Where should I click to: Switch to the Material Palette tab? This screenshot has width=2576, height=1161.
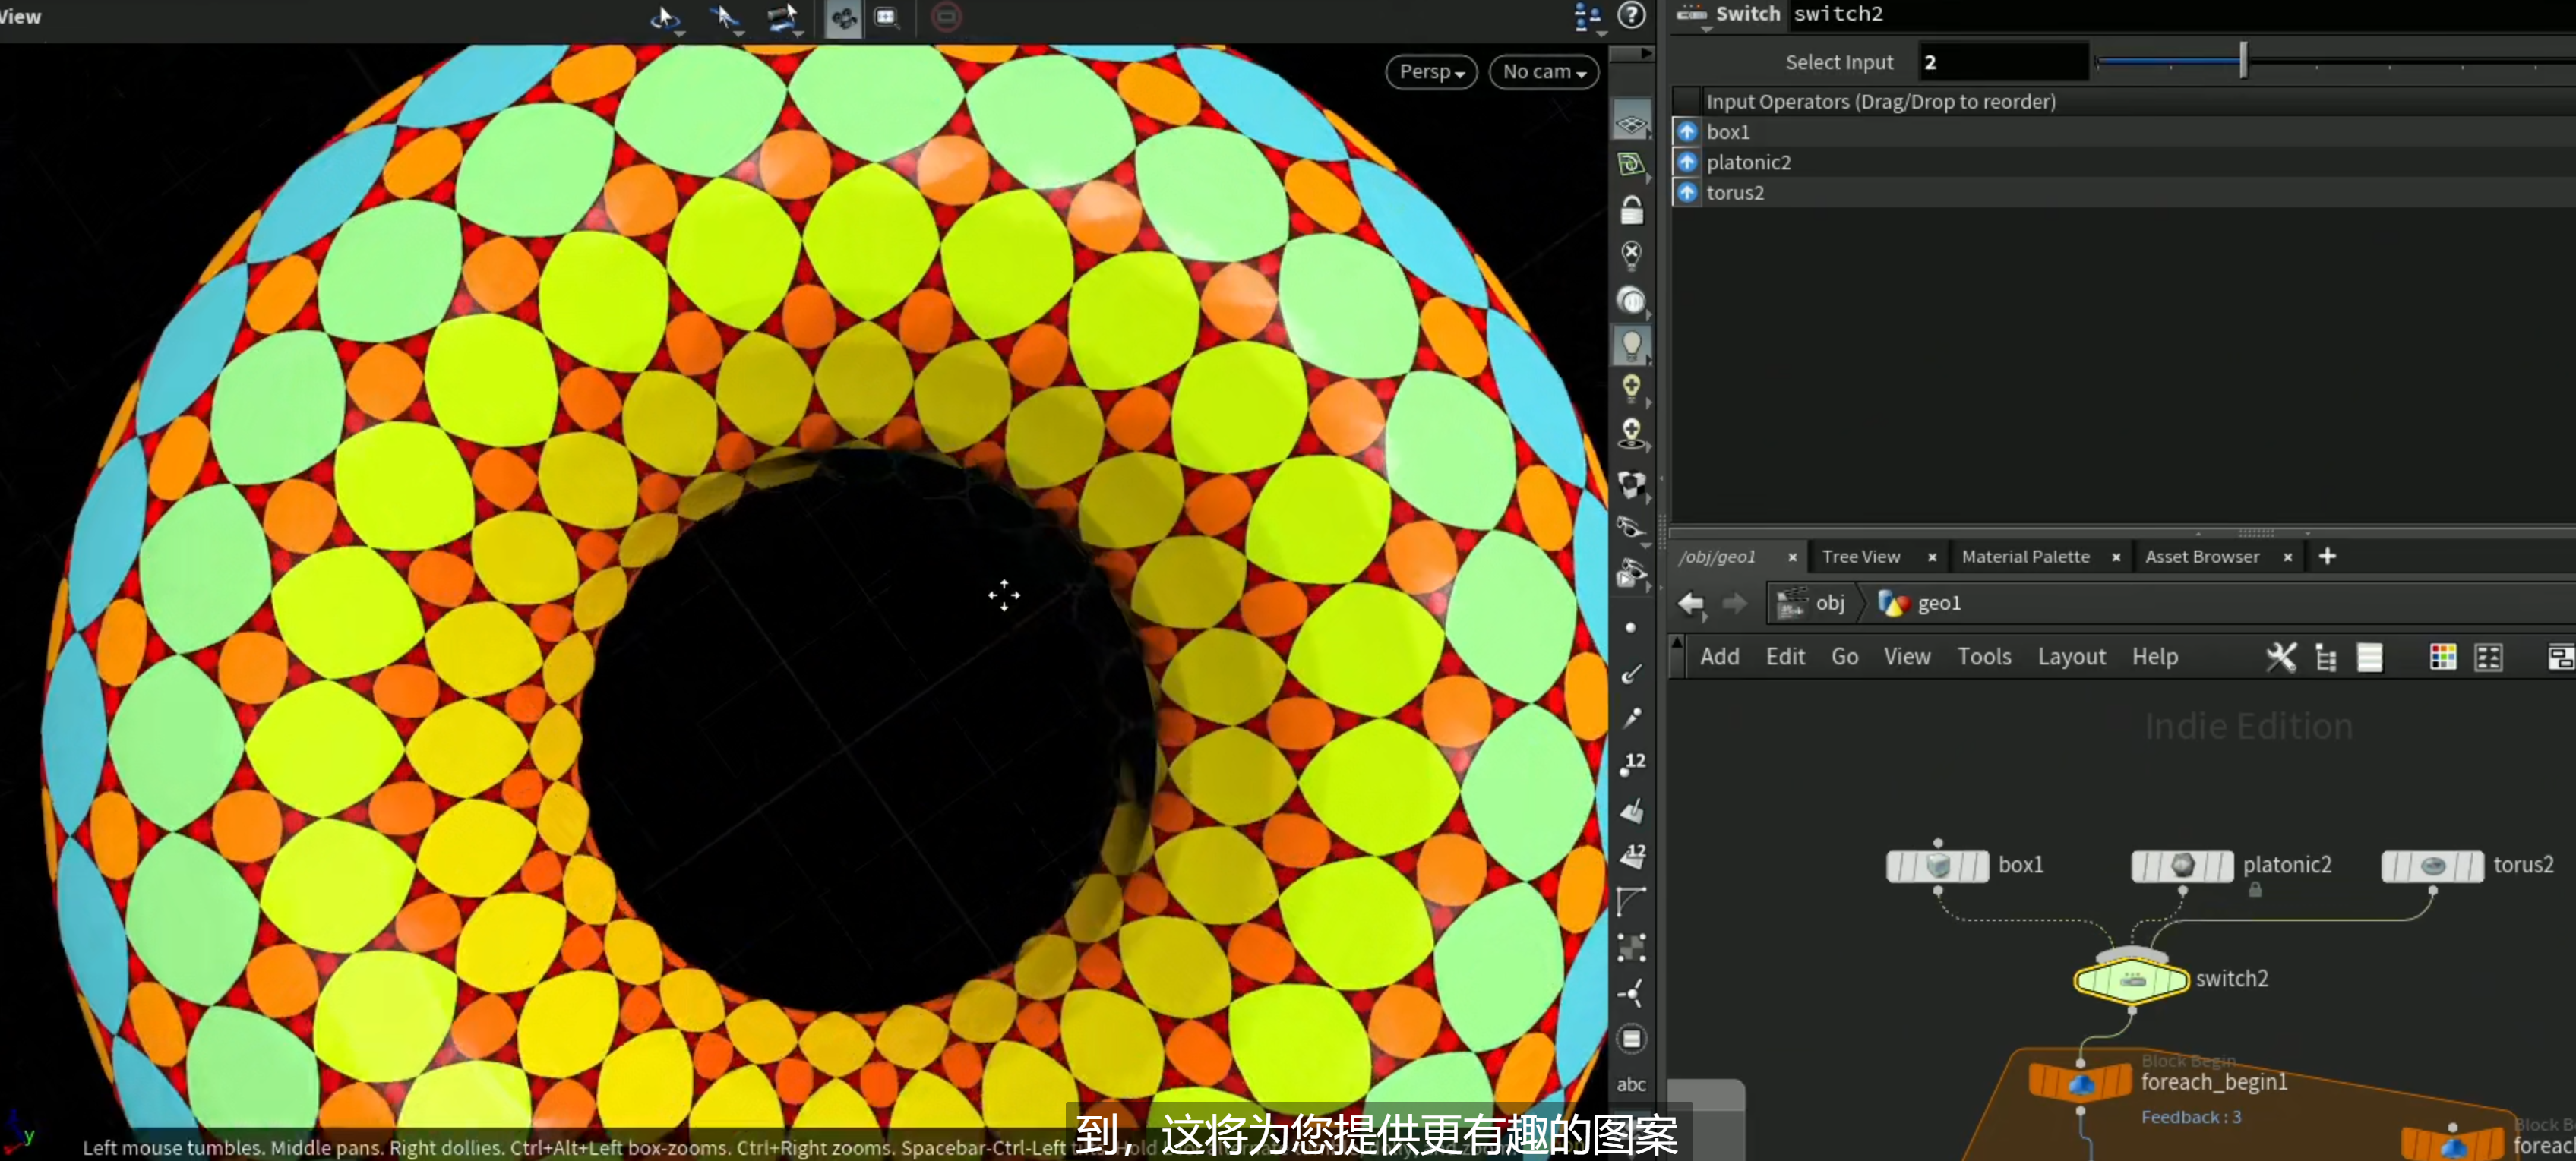[2025, 557]
